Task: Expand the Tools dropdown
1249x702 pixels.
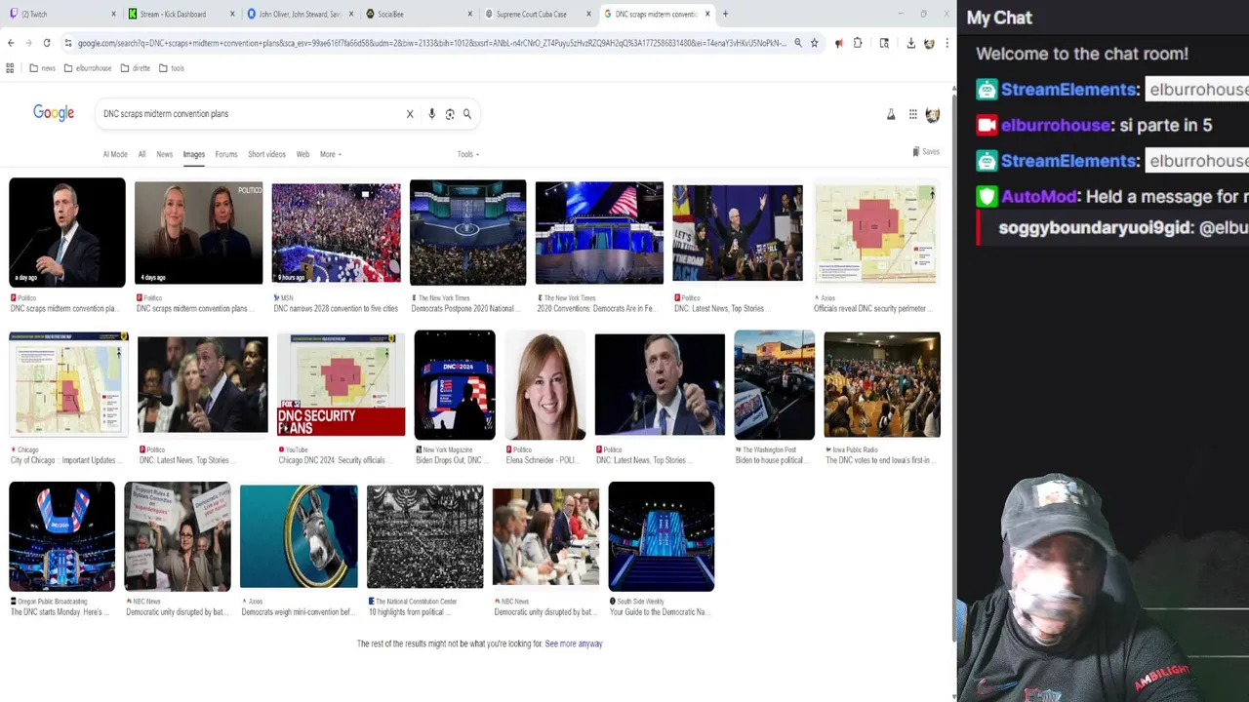Action: tap(468, 154)
